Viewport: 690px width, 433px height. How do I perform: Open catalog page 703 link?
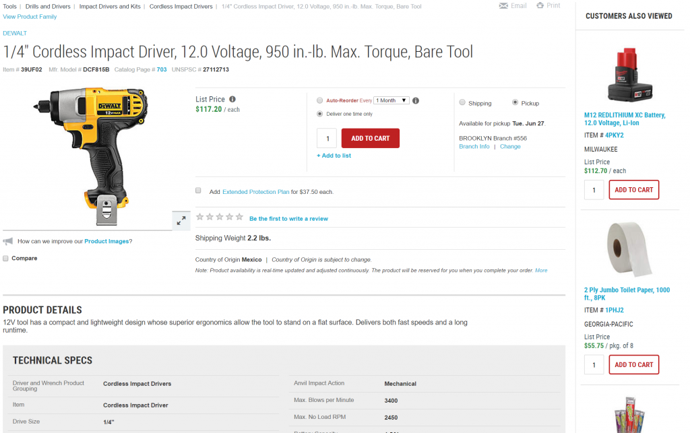point(162,69)
